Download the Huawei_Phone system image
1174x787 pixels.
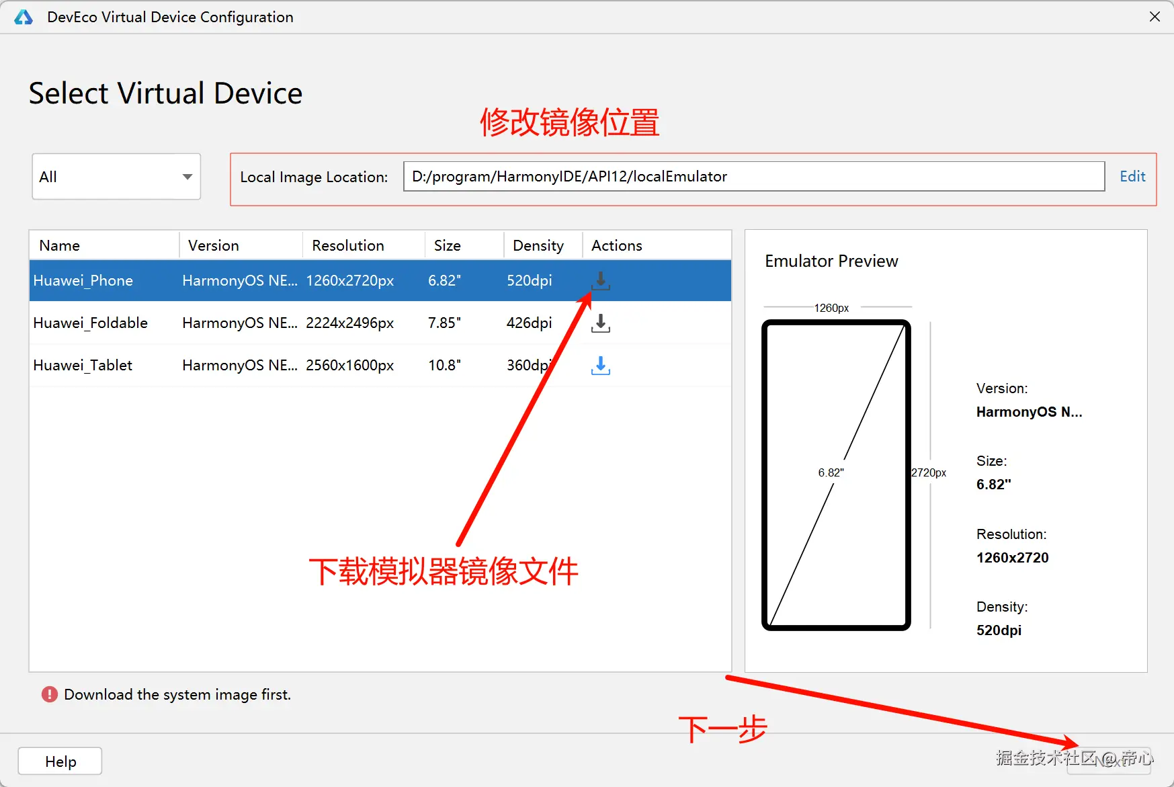click(601, 281)
